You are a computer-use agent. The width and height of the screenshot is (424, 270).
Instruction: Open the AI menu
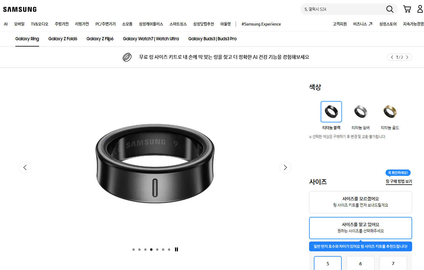(x=6, y=24)
